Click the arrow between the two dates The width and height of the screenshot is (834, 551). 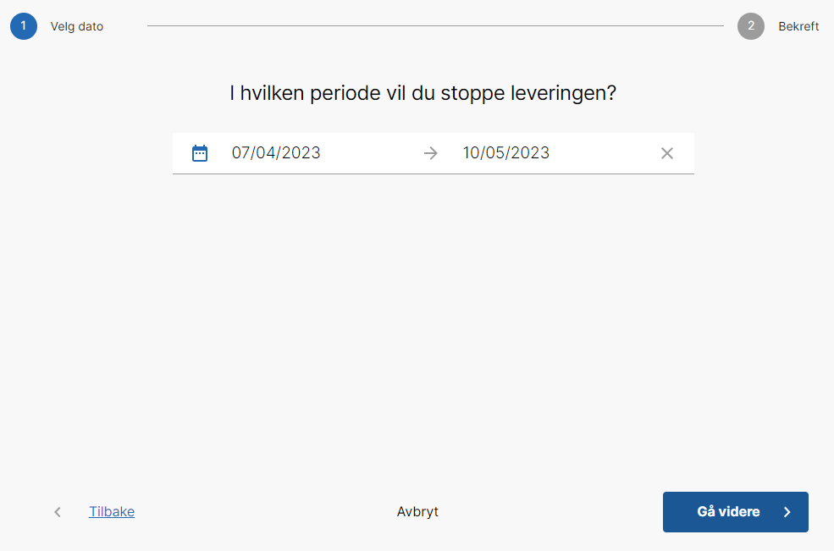point(431,153)
